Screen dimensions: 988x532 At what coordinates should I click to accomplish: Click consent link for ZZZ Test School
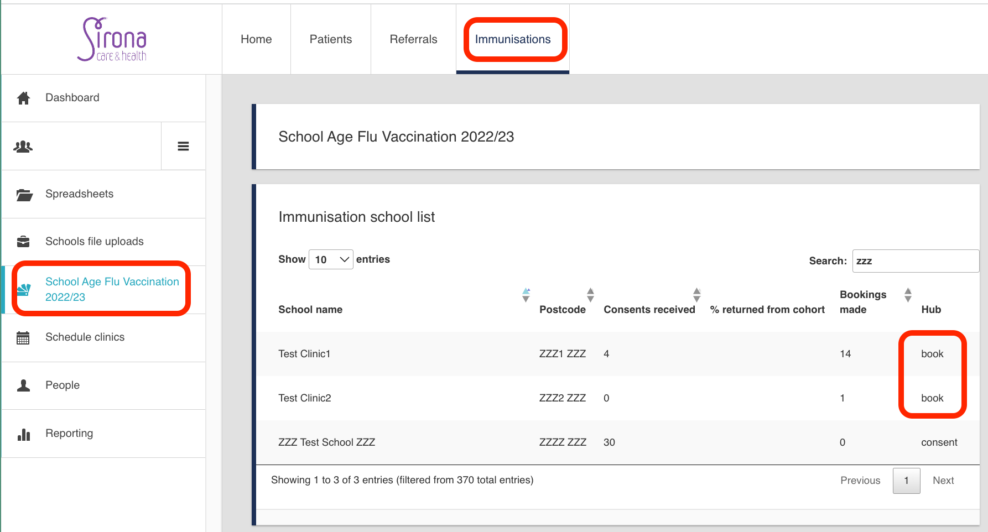pyautogui.click(x=939, y=442)
